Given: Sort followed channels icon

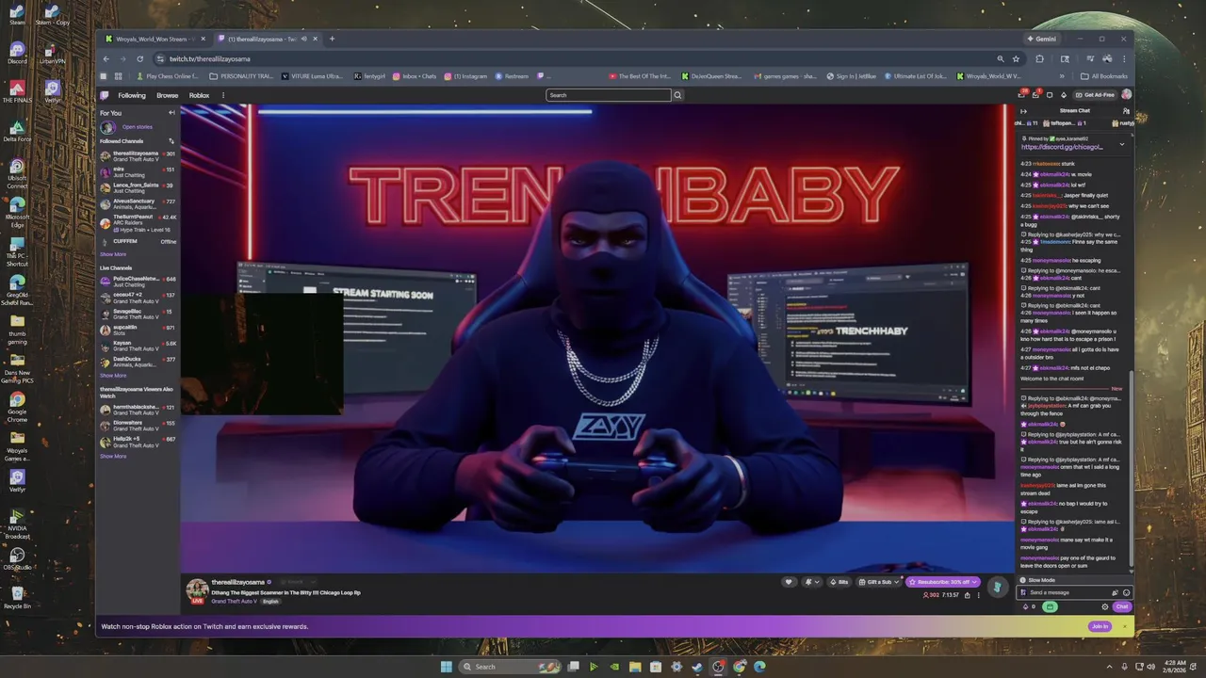Looking at the screenshot, I should click(x=171, y=141).
